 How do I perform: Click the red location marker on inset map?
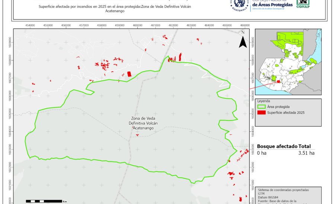coord(278,82)
